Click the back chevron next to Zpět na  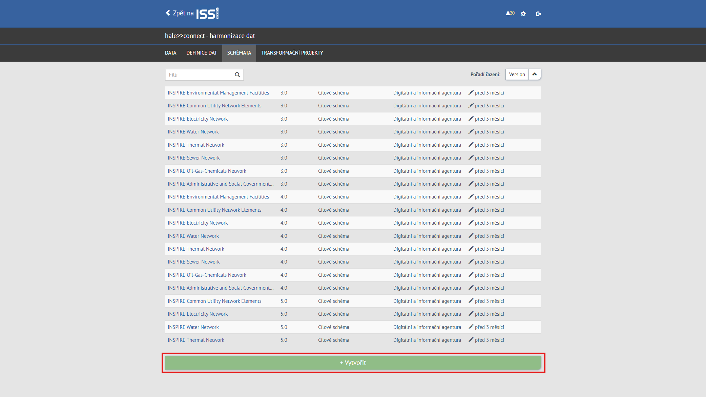click(x=168, y=13)
